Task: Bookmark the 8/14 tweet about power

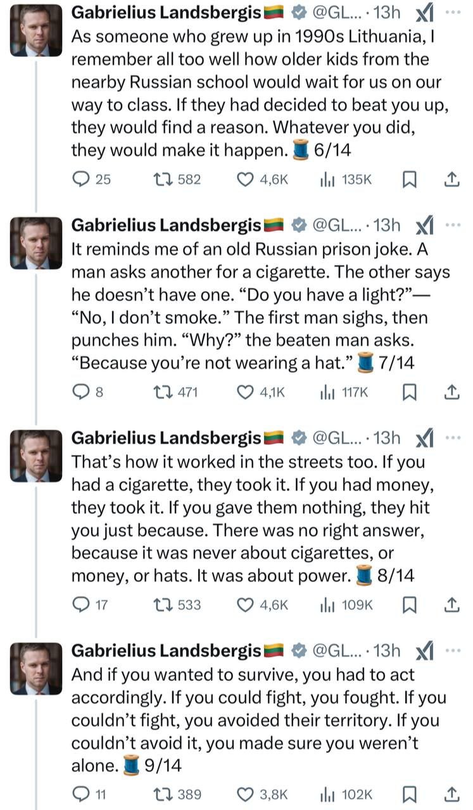Action: coord(410,605)
